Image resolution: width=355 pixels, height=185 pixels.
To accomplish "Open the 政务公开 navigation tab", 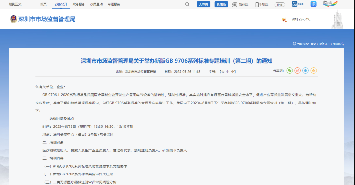I will click(x=61, y=4).
